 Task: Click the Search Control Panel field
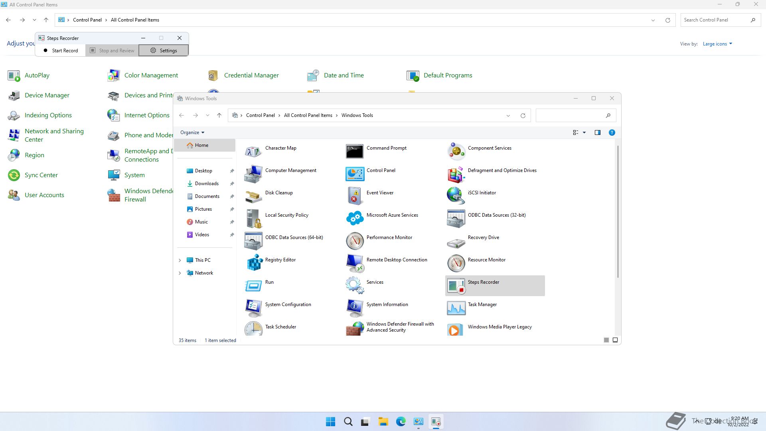(x=714, y=20)
